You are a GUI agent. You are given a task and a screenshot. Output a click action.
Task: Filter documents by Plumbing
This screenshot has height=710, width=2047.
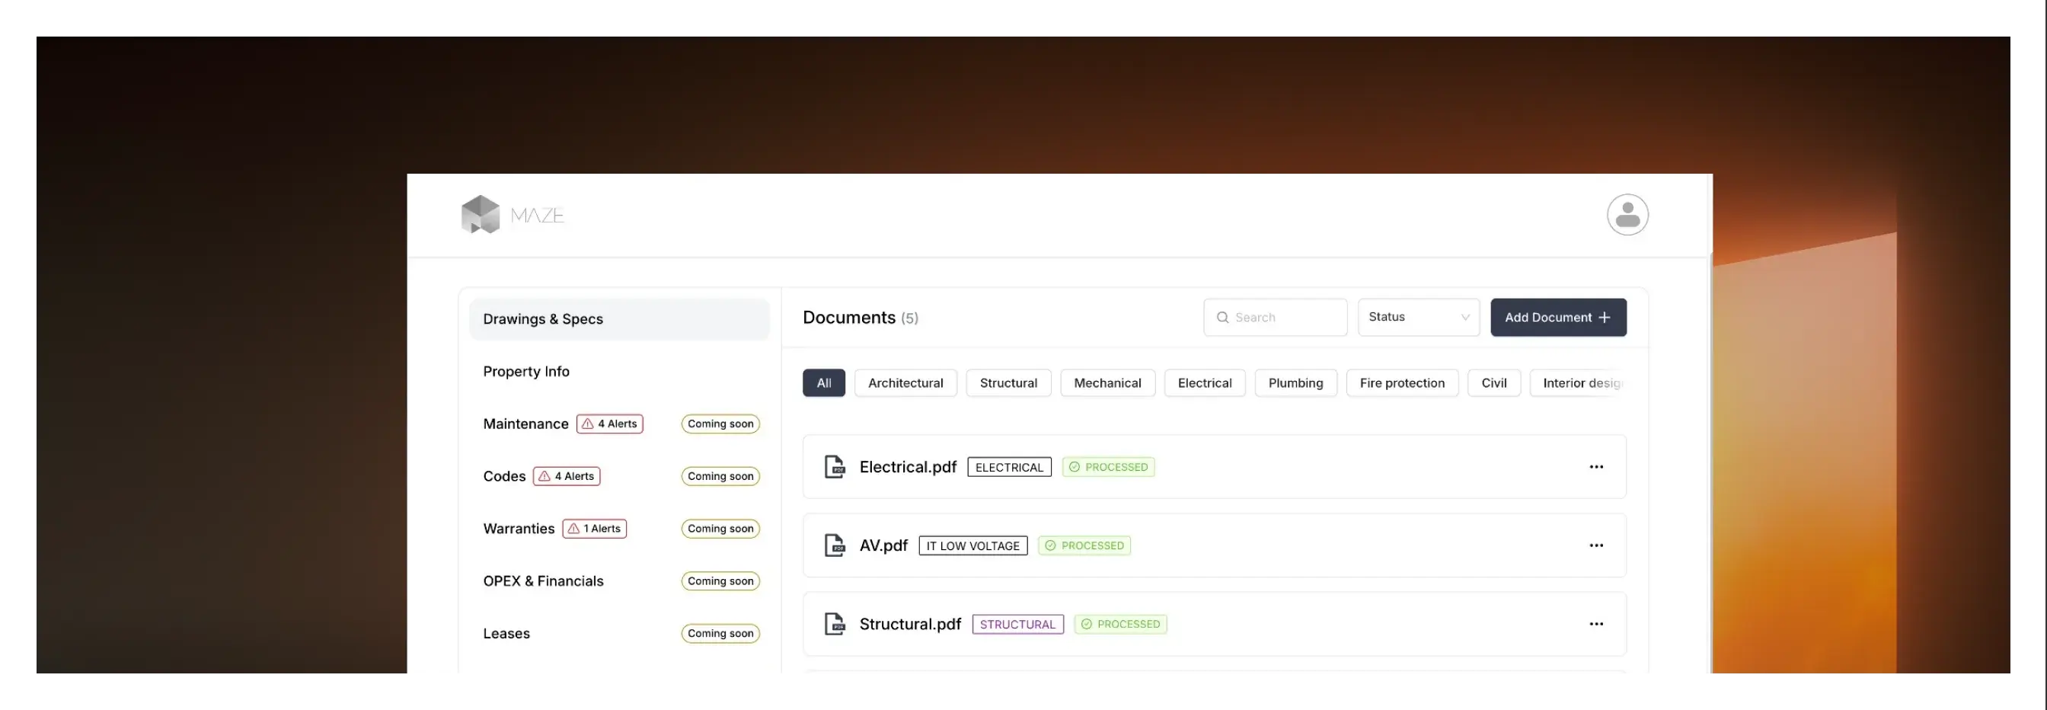(1295, 383)
